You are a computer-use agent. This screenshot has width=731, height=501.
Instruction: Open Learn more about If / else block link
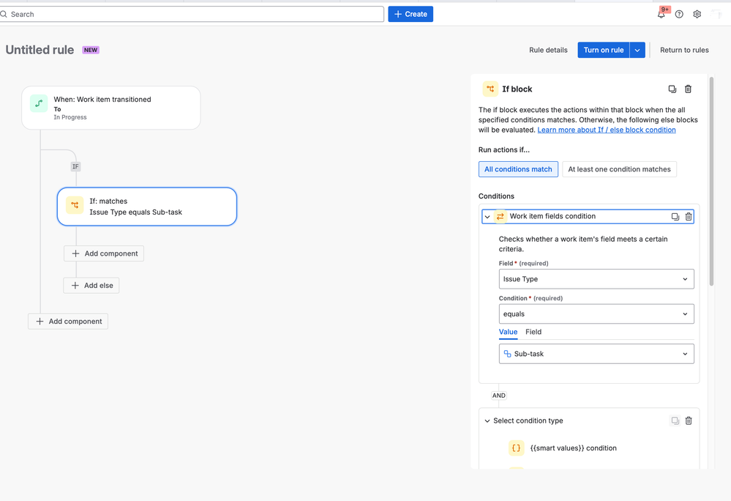click(607, 130)
